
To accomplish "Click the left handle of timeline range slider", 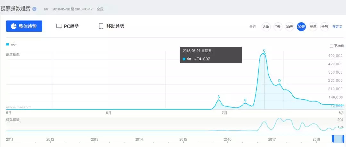I will (x=333, y=139).
